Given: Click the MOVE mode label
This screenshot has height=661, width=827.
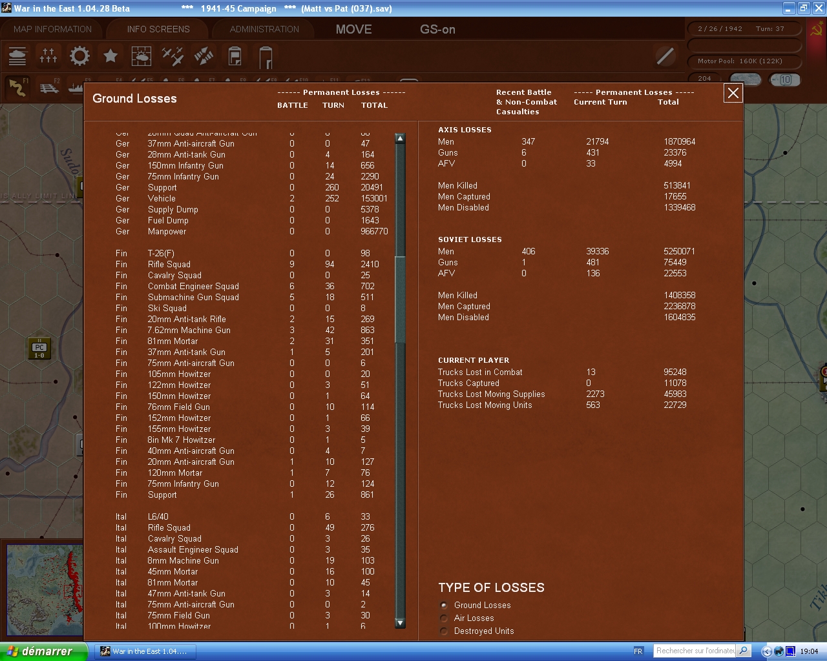Looking at the screenshot, I should click(354, 29).
